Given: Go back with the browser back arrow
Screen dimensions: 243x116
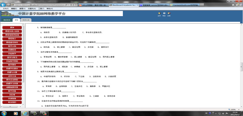Looking at the screenshot, I should click(3, 5).
